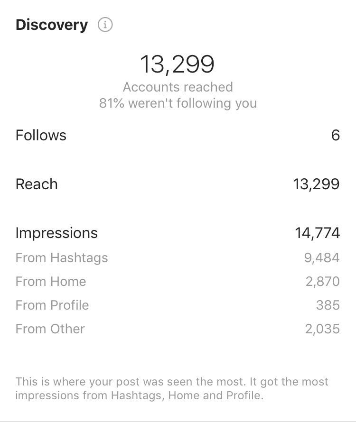
Task: Select the From Other row
Action: [178, 329]
